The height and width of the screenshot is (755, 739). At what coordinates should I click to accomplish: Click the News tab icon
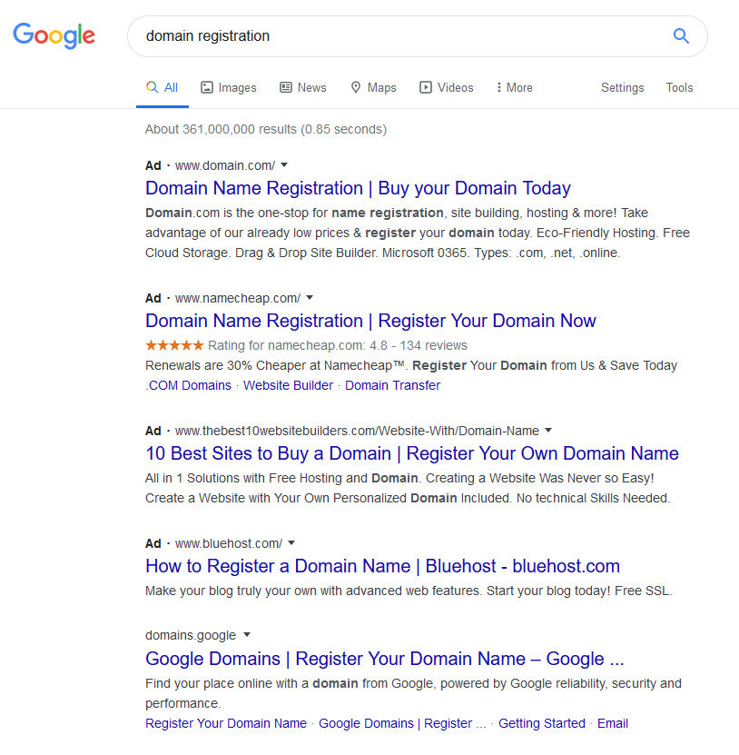point(286,87)
